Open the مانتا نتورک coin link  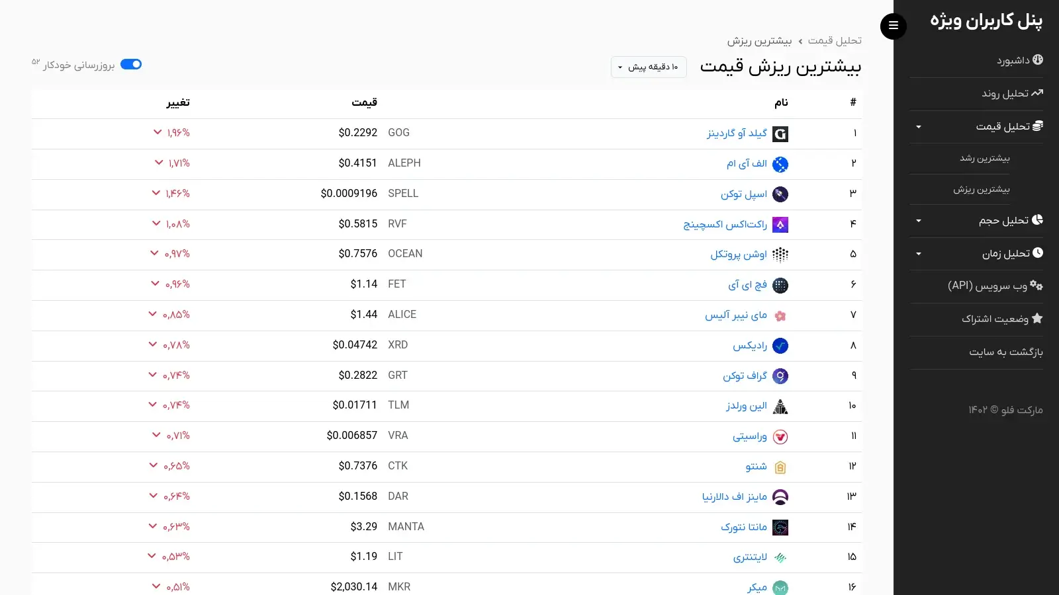(x=744, y=528)
